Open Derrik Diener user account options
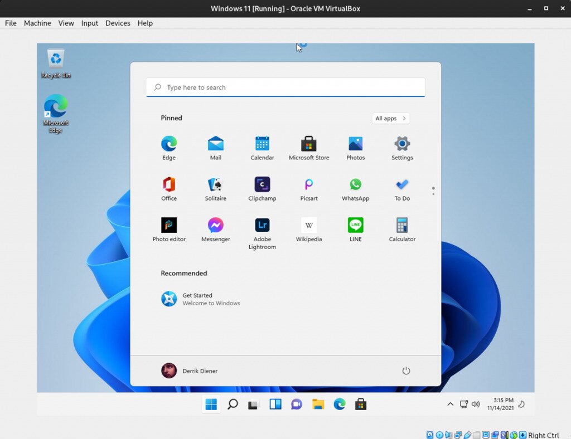 190,370
